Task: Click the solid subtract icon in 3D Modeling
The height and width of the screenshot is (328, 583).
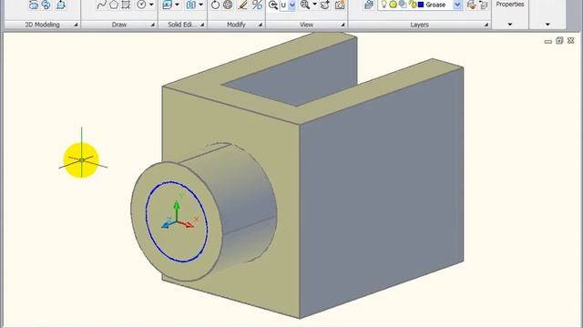Action: [x=46, y=5]
